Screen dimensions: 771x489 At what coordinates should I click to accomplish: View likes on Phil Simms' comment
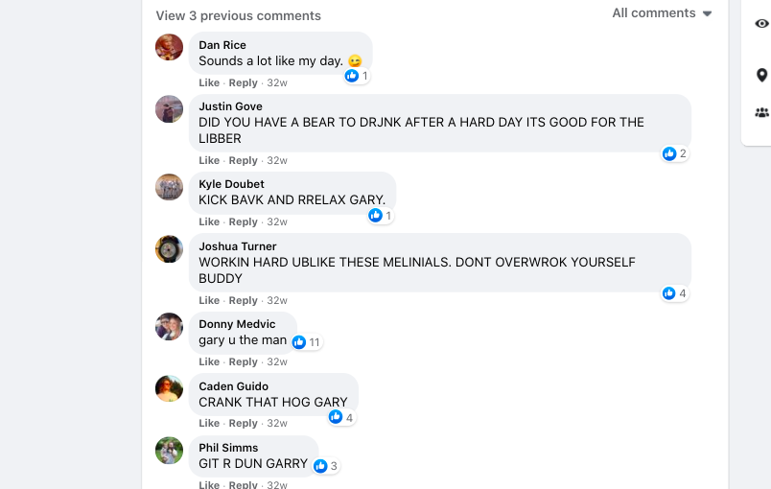[x=327, y=466]
